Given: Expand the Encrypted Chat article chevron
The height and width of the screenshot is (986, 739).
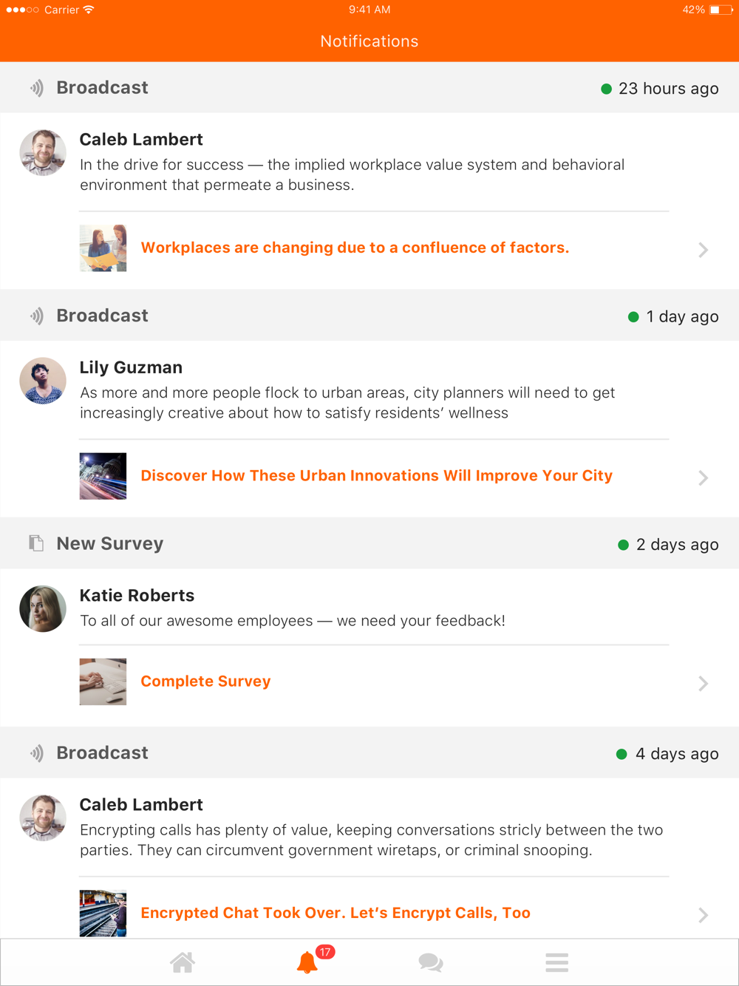Looking at the screenshot, I should (x=704, y=915).
